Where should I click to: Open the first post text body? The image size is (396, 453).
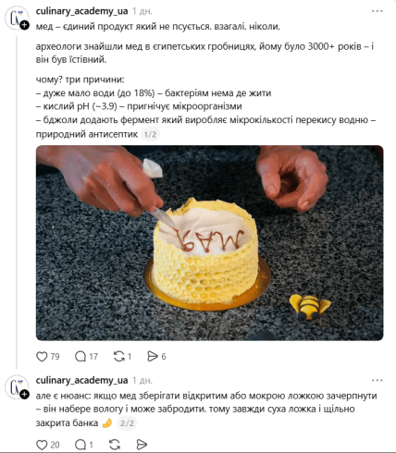[205, 80]
